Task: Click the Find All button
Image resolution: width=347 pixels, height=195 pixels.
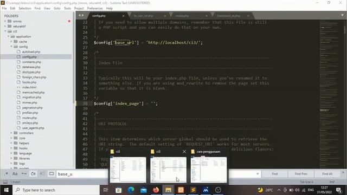Action: [x=327, y=174]
